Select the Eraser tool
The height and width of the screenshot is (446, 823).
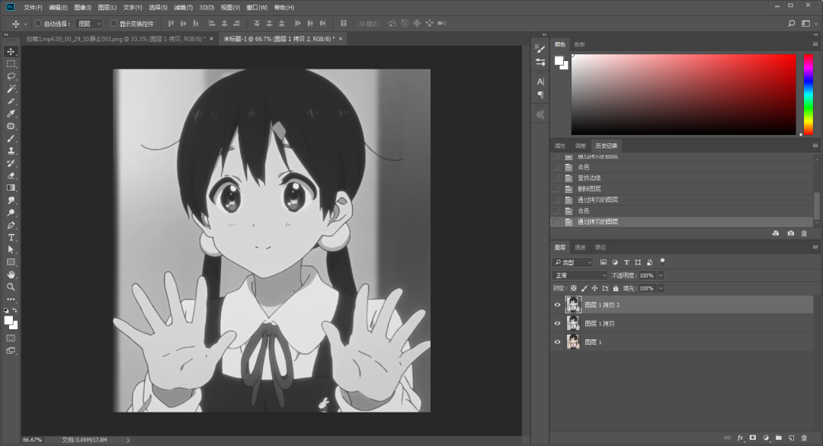coord(11,175)
